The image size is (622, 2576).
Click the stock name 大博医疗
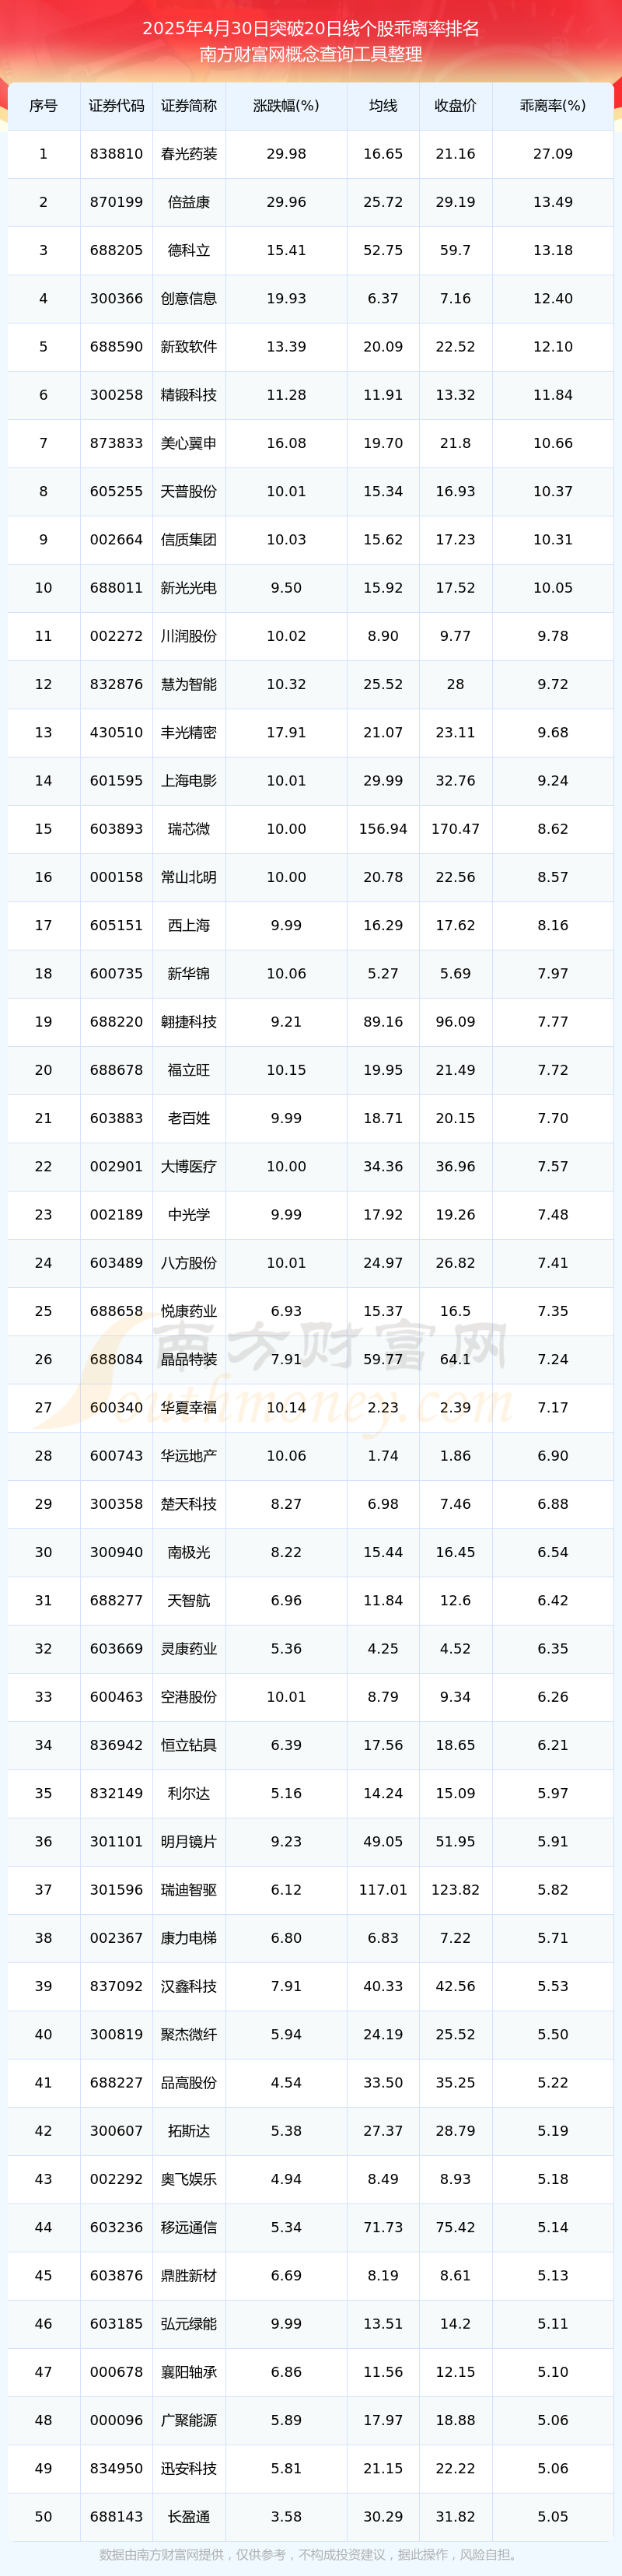pyautogui.click(x=189, y=1167)
